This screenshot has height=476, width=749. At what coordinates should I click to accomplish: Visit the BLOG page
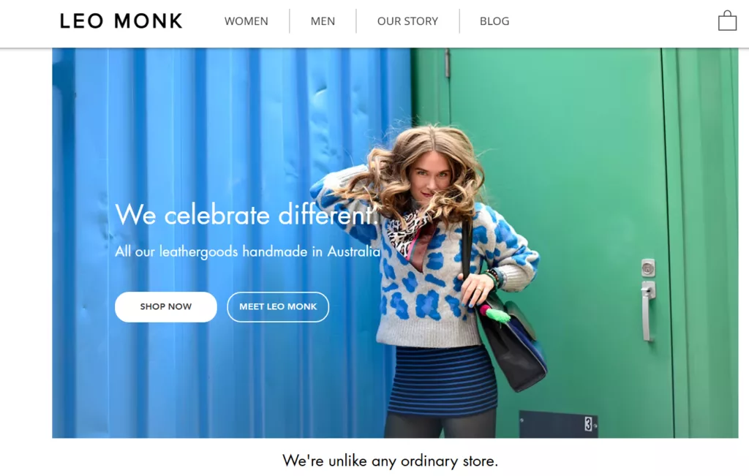[494, 21]
